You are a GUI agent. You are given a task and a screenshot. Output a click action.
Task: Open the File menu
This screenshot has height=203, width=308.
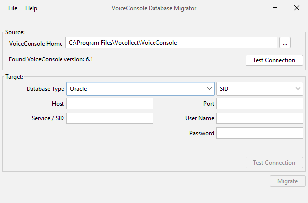(x=13, y=8)
